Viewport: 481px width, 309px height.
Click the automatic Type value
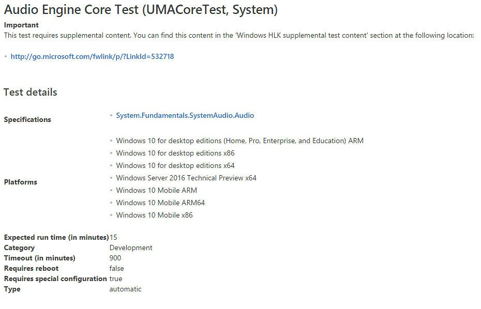tap(125, 289)
